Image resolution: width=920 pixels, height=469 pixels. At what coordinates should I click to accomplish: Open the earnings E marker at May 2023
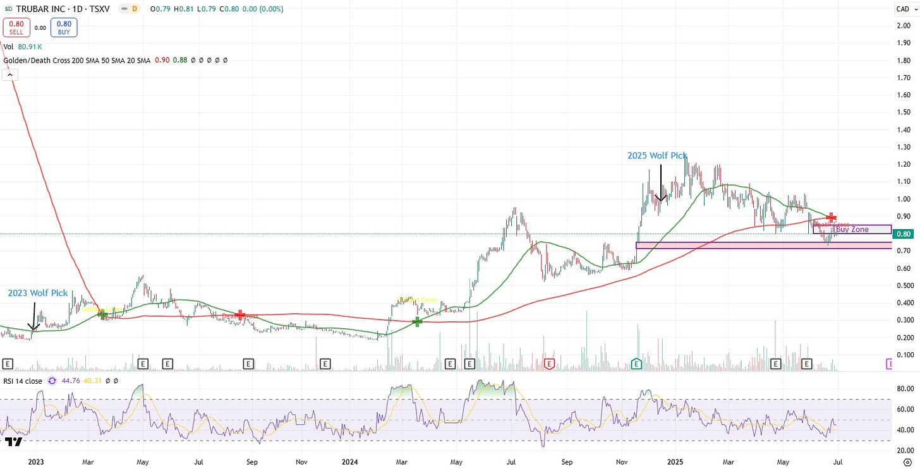click(x=143, y=364)
